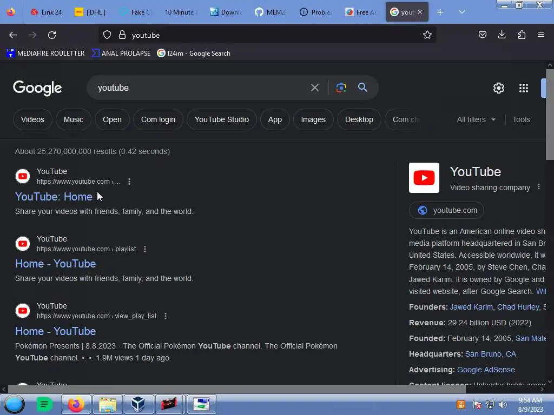
Task: Switch to the DHL tab
Action: [x=90, y=12]
